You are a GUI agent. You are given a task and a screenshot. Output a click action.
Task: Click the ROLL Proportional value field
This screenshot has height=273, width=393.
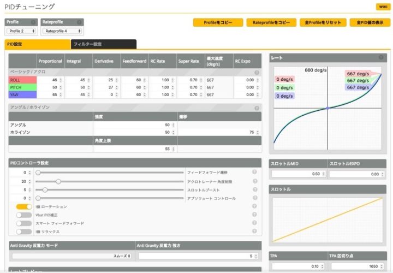[x=50, y=80]
